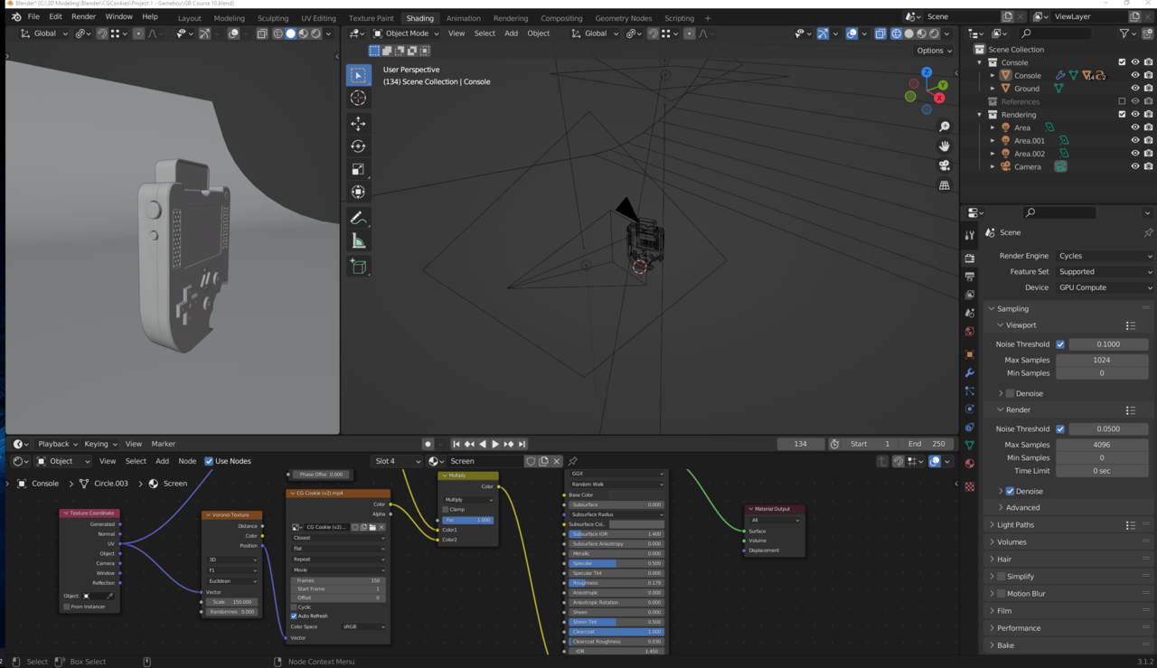The height and width of the screenshot is (668, 1157).
Task: Click the Camera object in outliner
Action: pyautogui.click(x=1028, y=167)
